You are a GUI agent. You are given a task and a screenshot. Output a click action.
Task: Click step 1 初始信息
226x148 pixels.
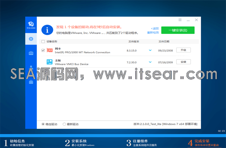point(19,143)
